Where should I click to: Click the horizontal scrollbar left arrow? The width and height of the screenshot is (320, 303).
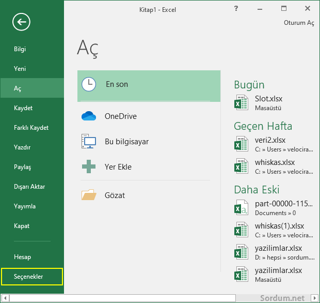point(5,298)
